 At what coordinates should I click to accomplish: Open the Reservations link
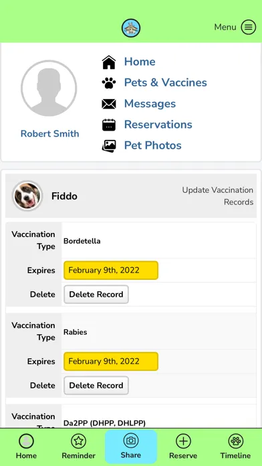(158, 125)
